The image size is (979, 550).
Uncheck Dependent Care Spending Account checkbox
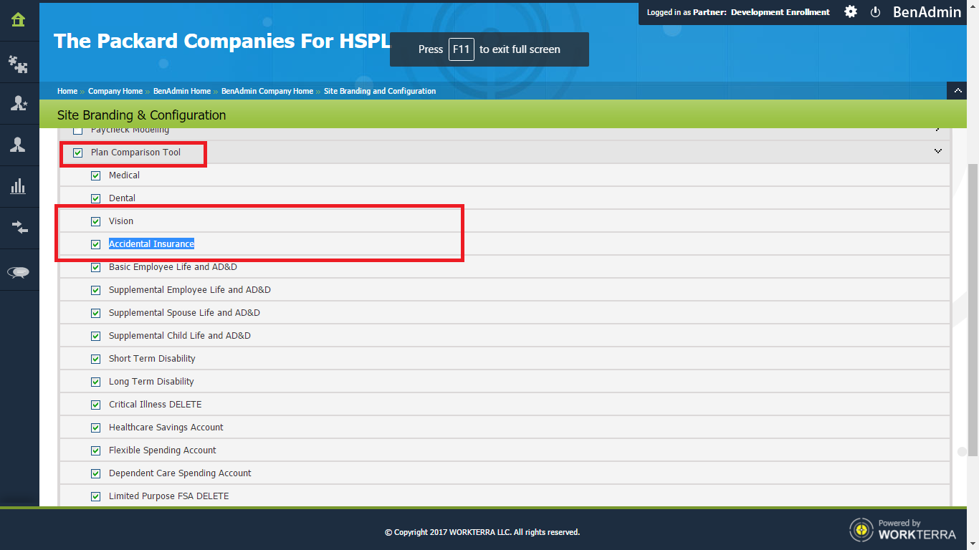96,473
